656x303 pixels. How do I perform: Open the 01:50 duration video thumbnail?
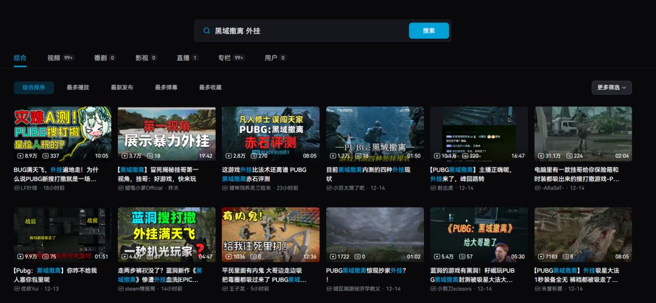click(375, 134)
